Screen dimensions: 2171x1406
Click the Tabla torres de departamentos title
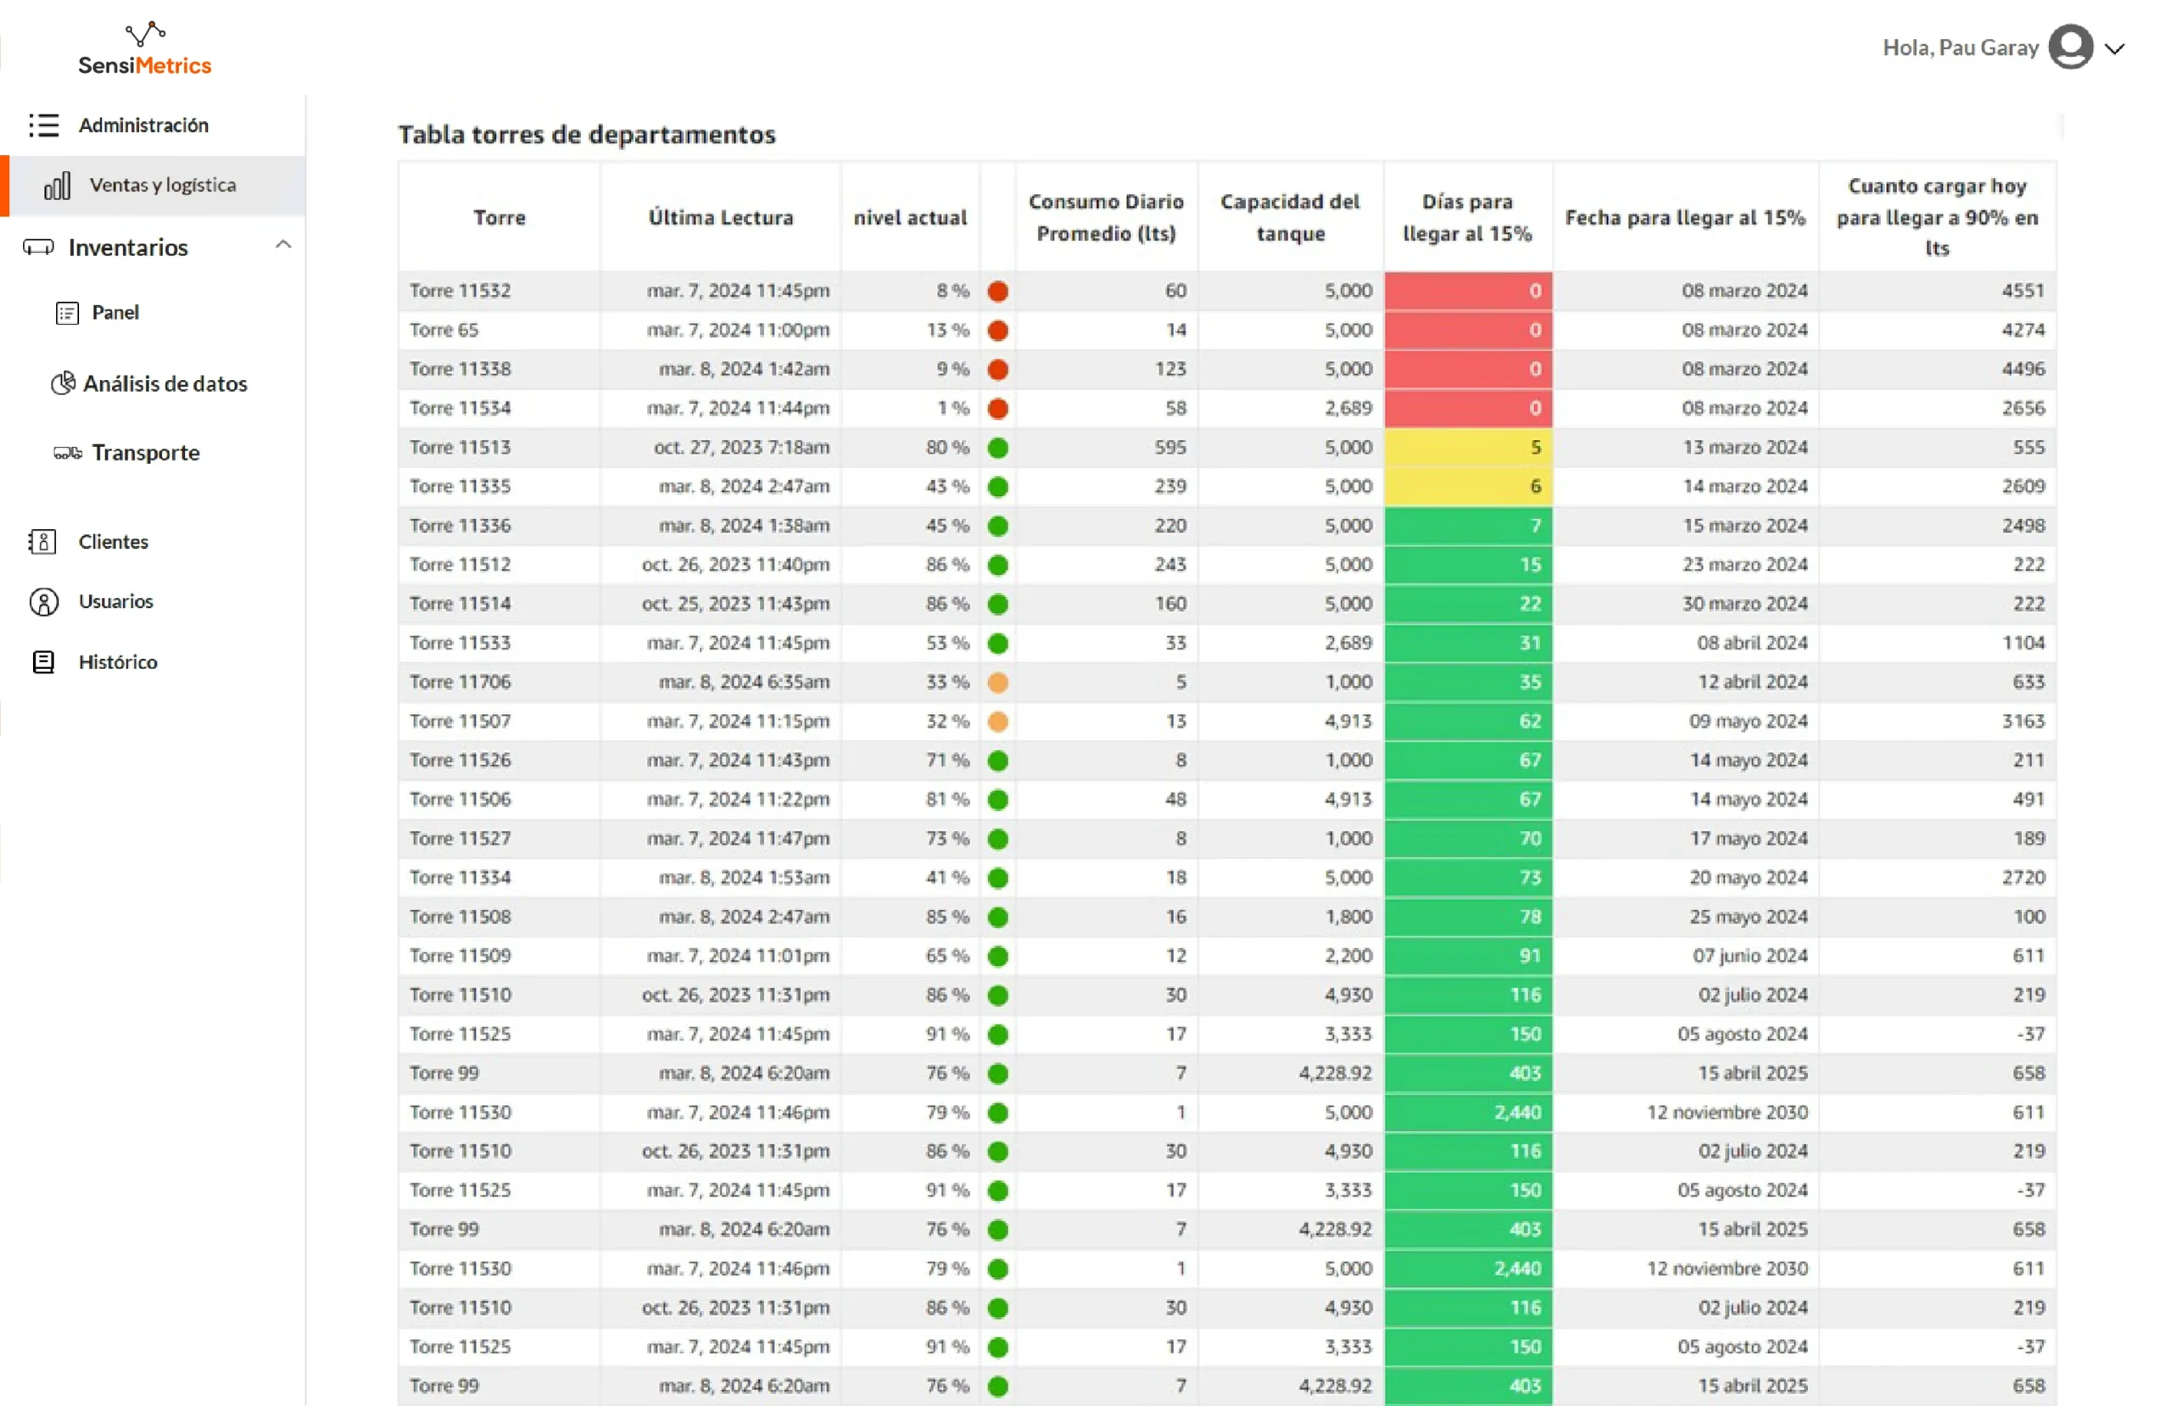587,134
